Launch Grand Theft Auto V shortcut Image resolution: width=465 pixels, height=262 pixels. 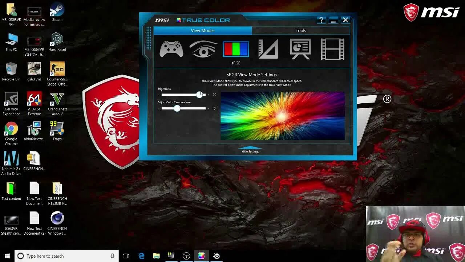[x=57, y=104]
